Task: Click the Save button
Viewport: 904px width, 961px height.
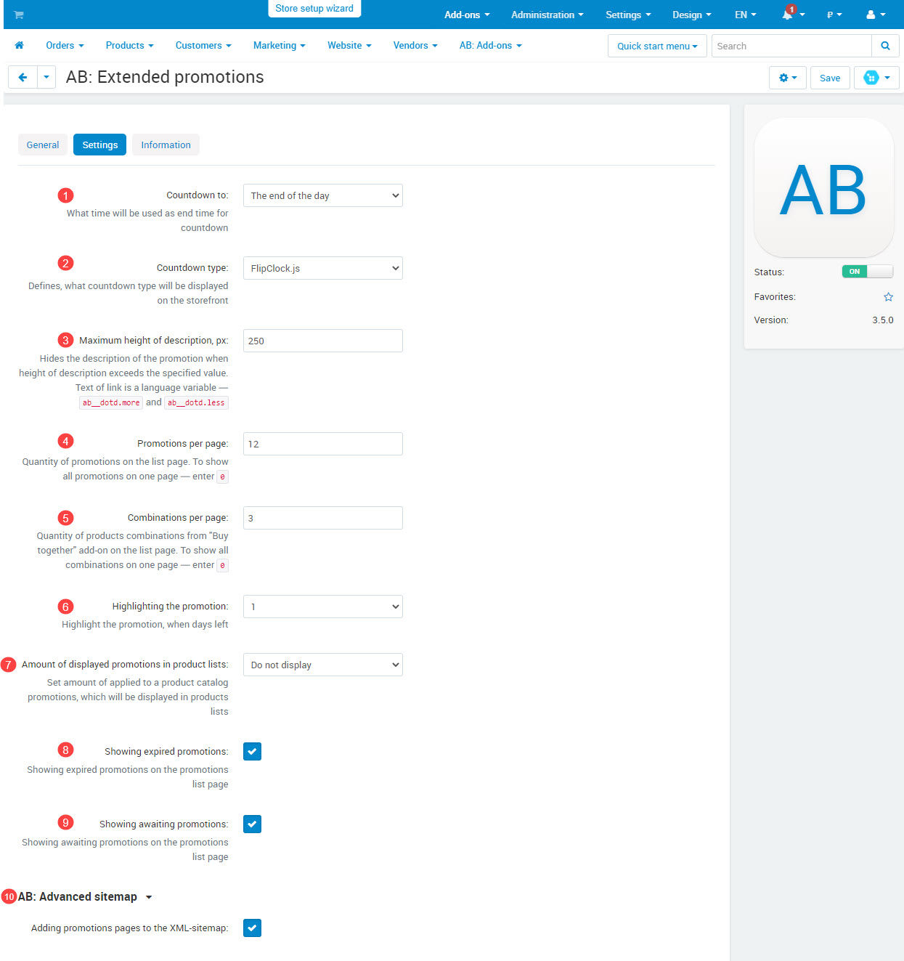Action: (x=829, y=78)
